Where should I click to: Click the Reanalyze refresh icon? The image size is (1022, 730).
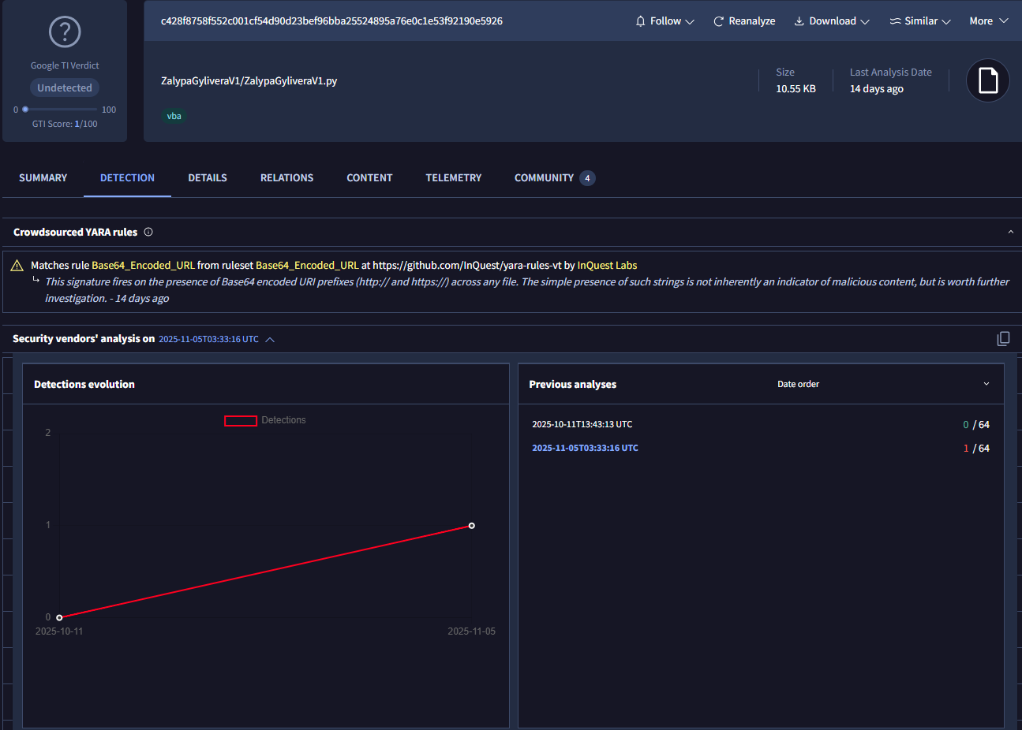click(718, 21)
